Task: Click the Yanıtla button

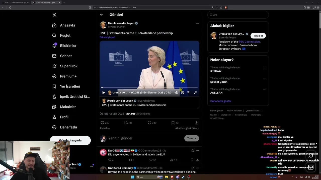Action: (192, 138)
